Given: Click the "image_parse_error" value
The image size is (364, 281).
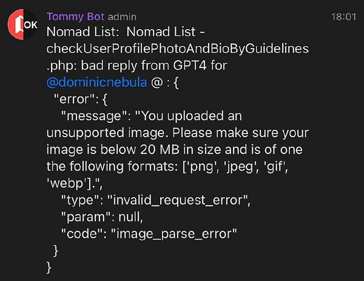Looking at the screenshot, I should 174,234.
